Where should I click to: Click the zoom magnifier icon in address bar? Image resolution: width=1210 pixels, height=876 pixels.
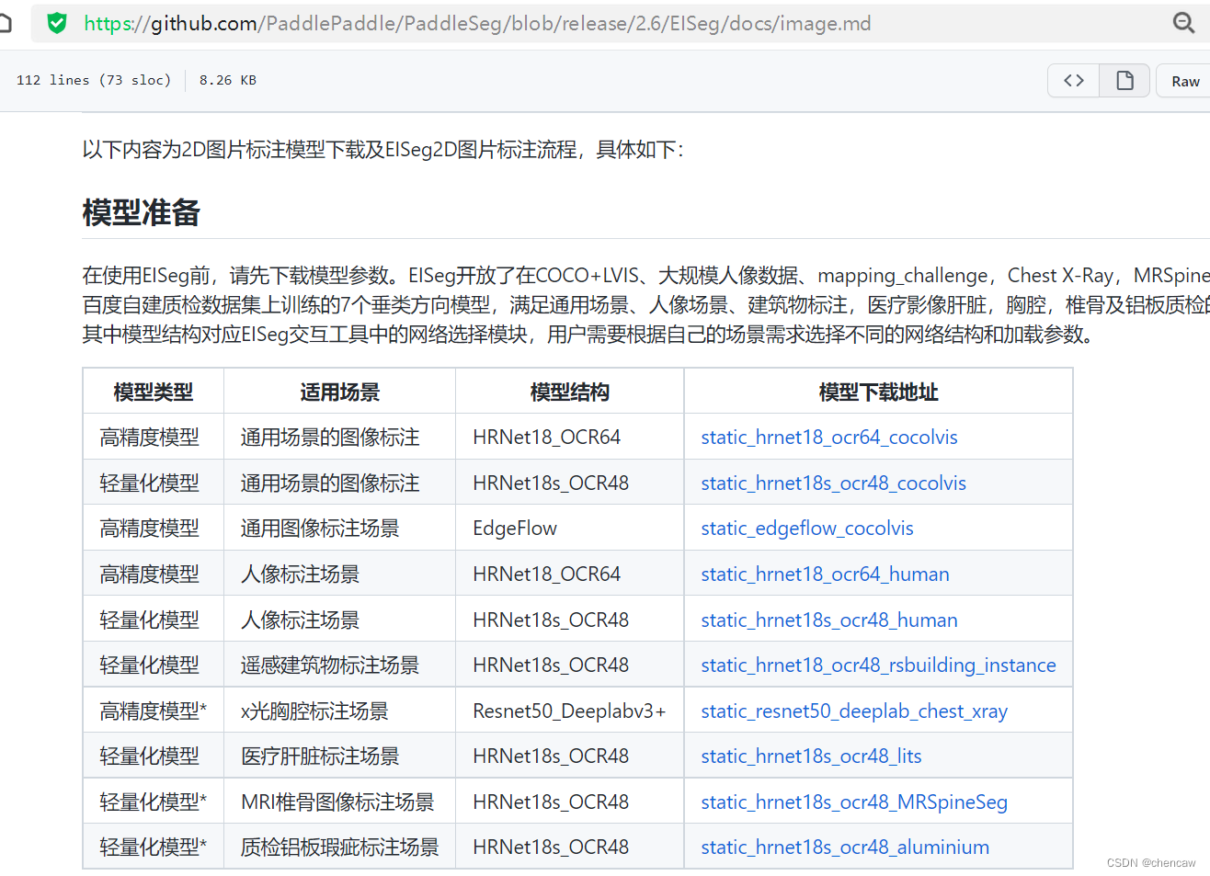tap(1184, 23)
